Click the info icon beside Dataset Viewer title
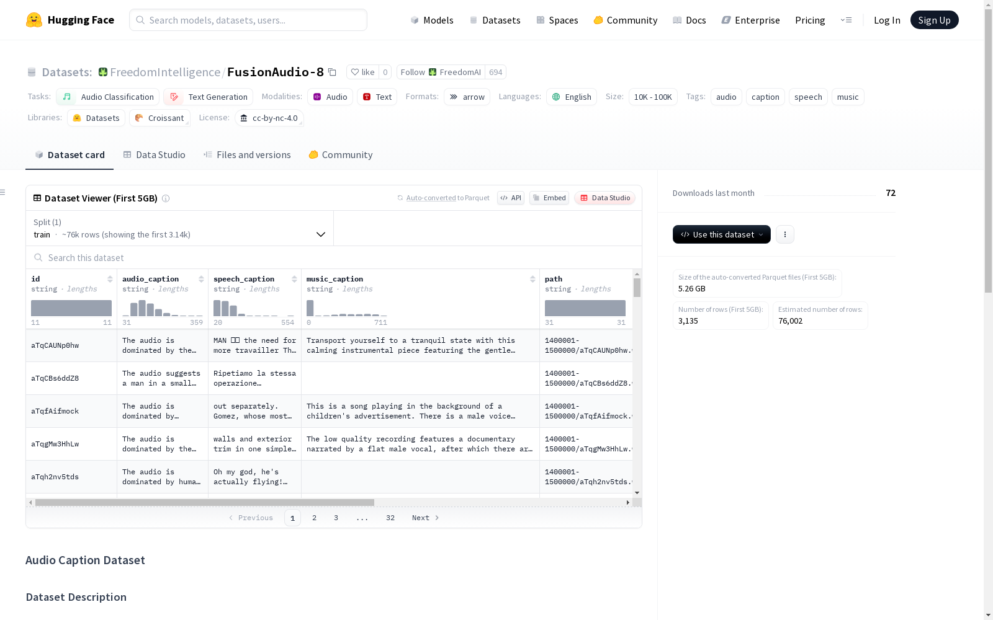 [x=166, y=198]
